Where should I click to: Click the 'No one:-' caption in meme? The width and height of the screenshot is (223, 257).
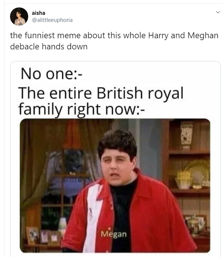click(x=52, y=74)
